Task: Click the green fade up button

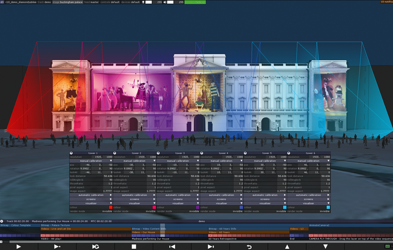Action: [x=195, y=2]
